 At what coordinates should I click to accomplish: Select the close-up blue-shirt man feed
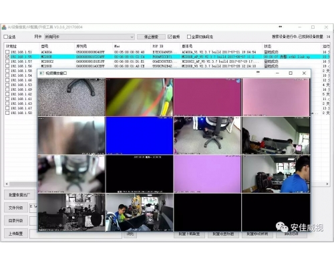click(x=276, y=174)
